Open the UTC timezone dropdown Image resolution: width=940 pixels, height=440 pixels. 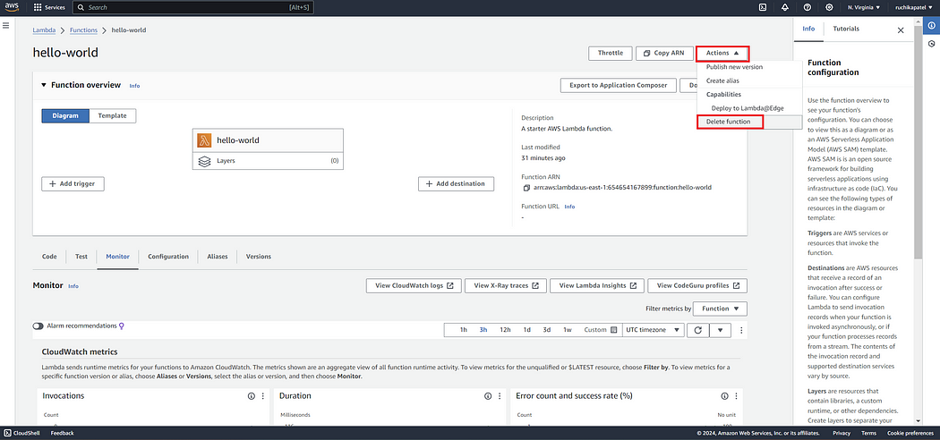(654, 330)
